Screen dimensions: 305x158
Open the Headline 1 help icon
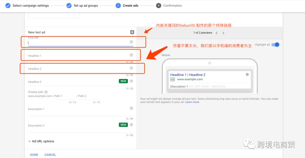coord(131,55)
